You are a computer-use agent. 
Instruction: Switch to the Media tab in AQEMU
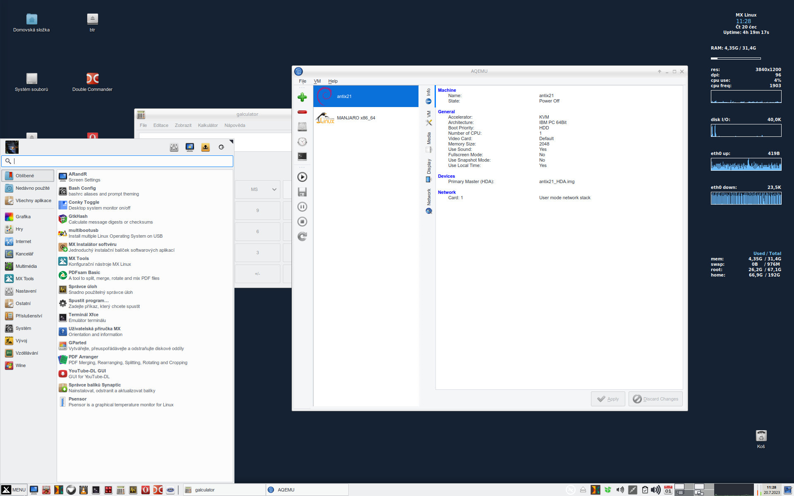[x=429, y=143]
